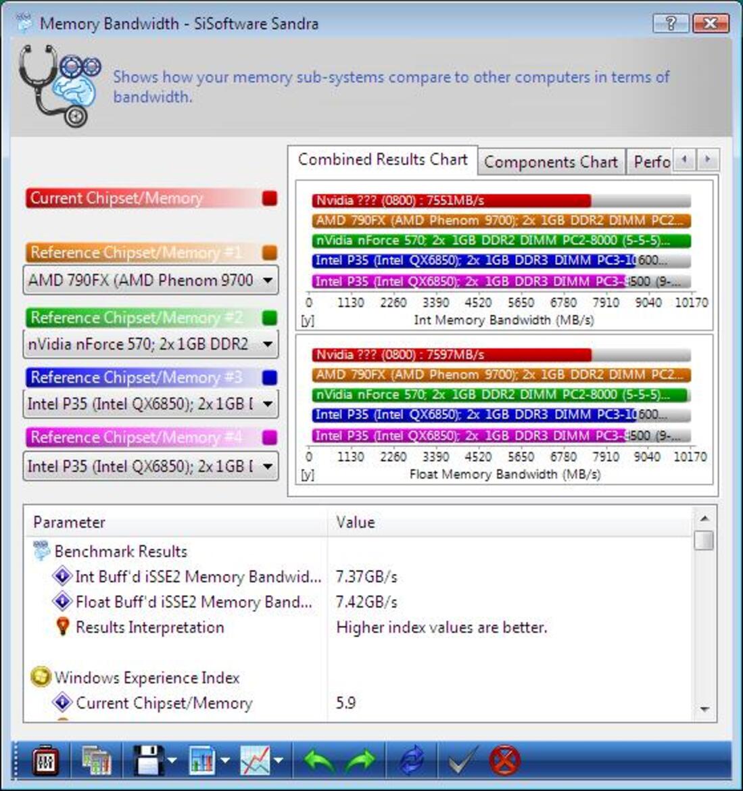Click the diamond icon beside Float Buff'd row
743x791 pixels.
point(62,601)
